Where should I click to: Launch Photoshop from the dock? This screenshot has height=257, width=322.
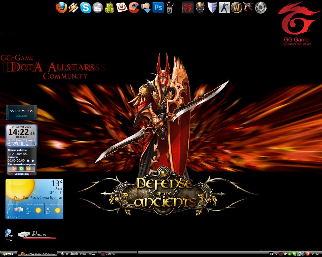tap(158, 8)
